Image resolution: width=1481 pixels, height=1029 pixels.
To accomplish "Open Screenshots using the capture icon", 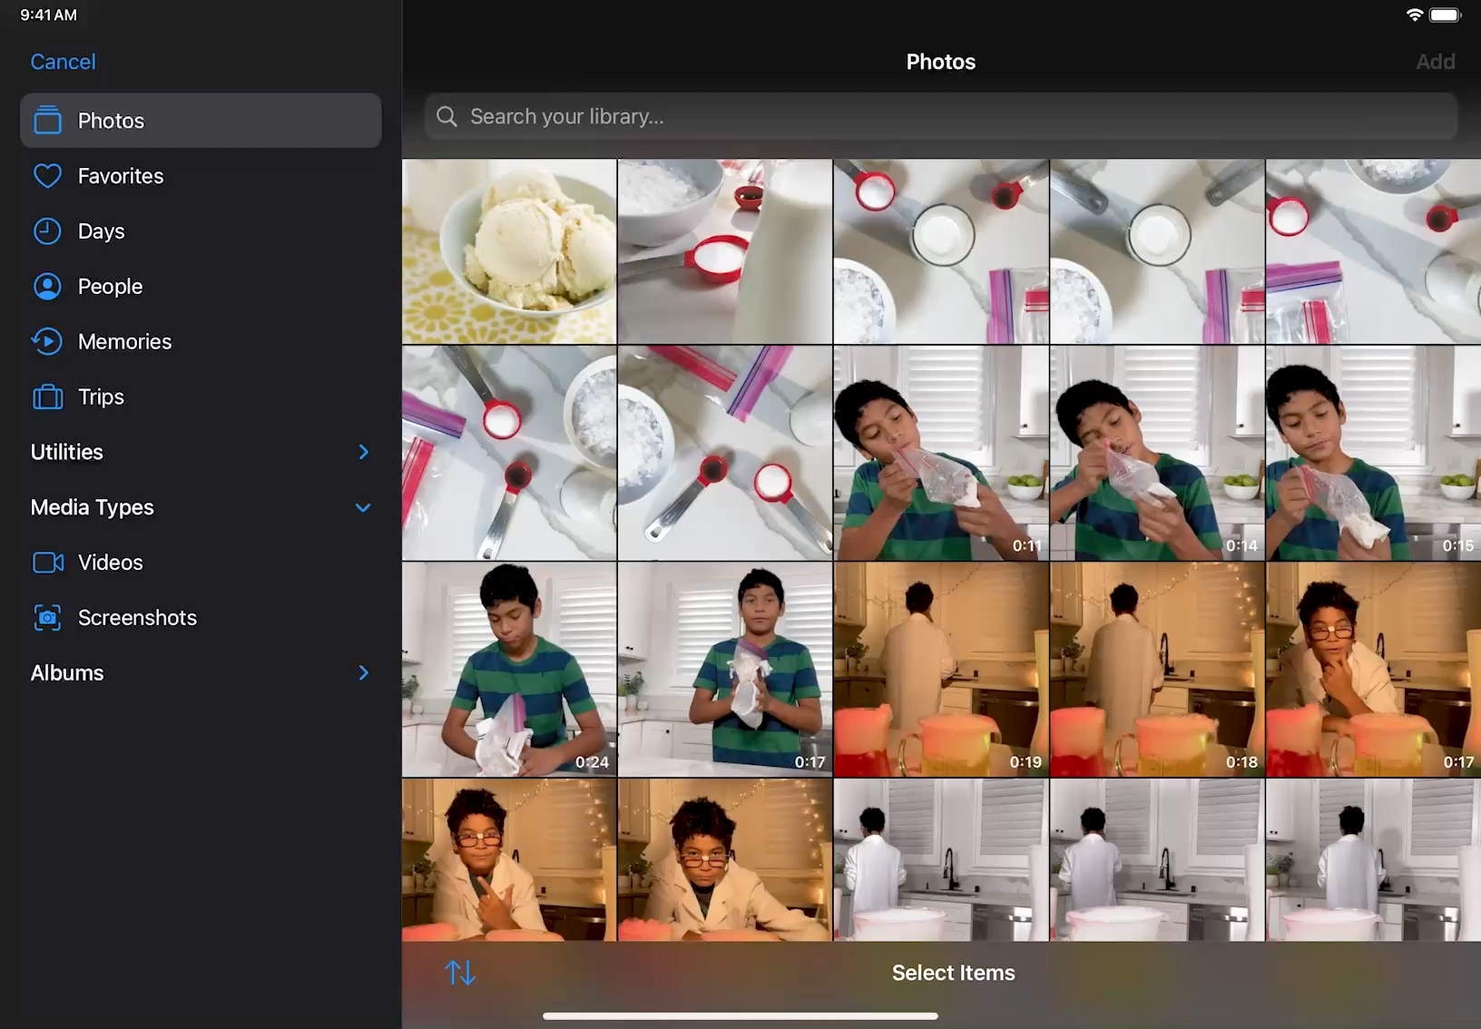I will pos(47,618).
